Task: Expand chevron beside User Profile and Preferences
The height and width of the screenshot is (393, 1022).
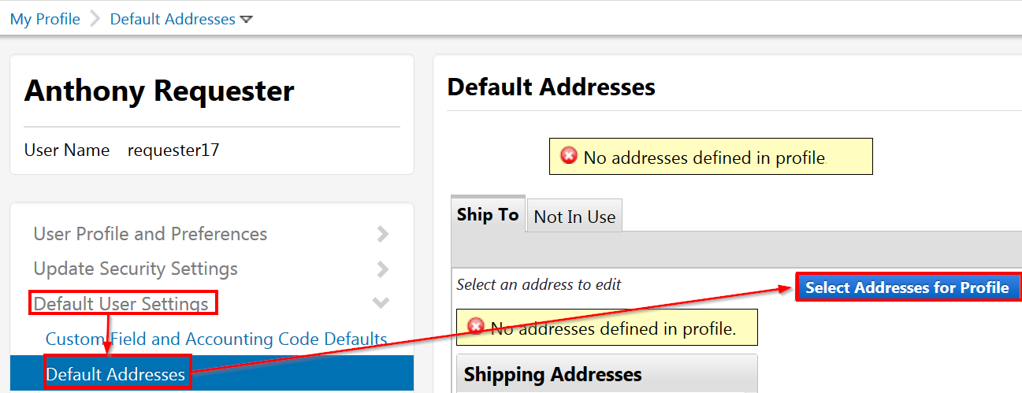Action: pyautogui.click(x=383, y=234)
